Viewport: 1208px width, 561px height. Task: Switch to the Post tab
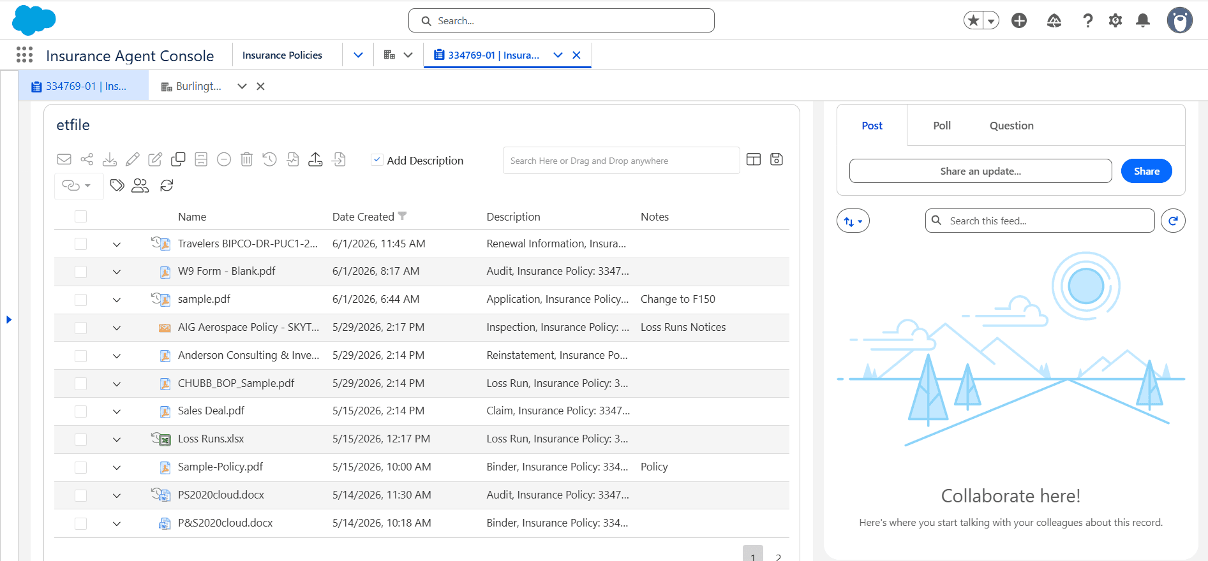click(872, 126)
